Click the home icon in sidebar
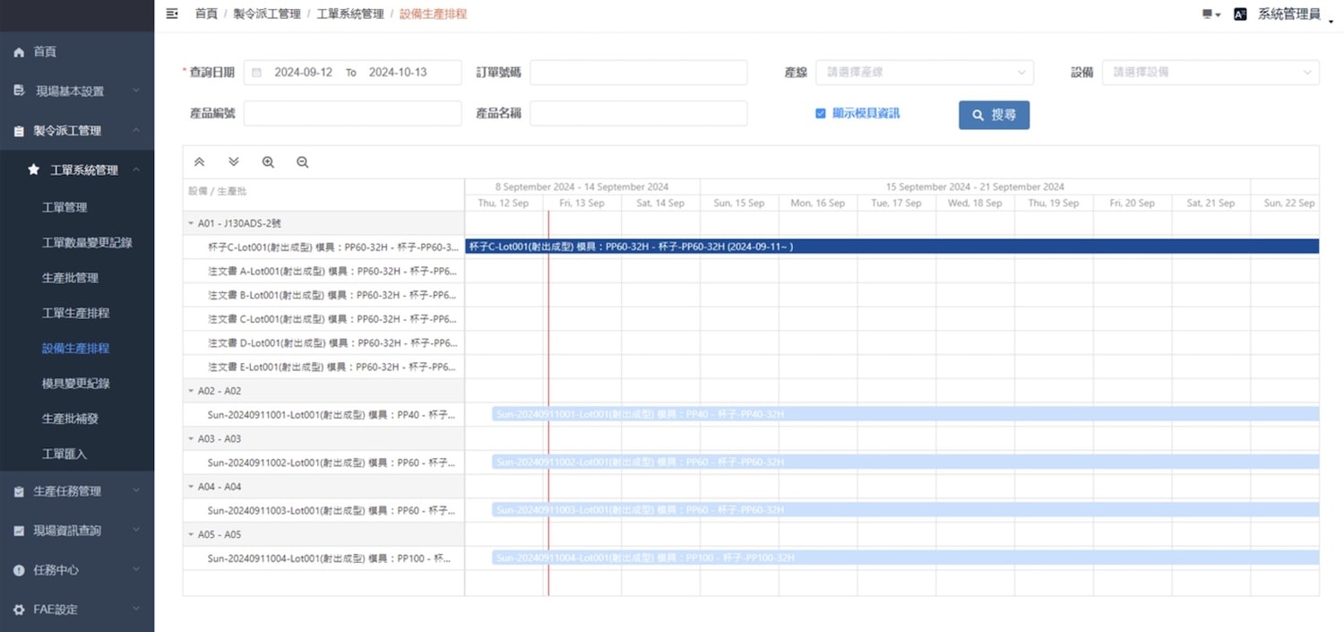Screen dimensions: 1344x632 [19, 53]
